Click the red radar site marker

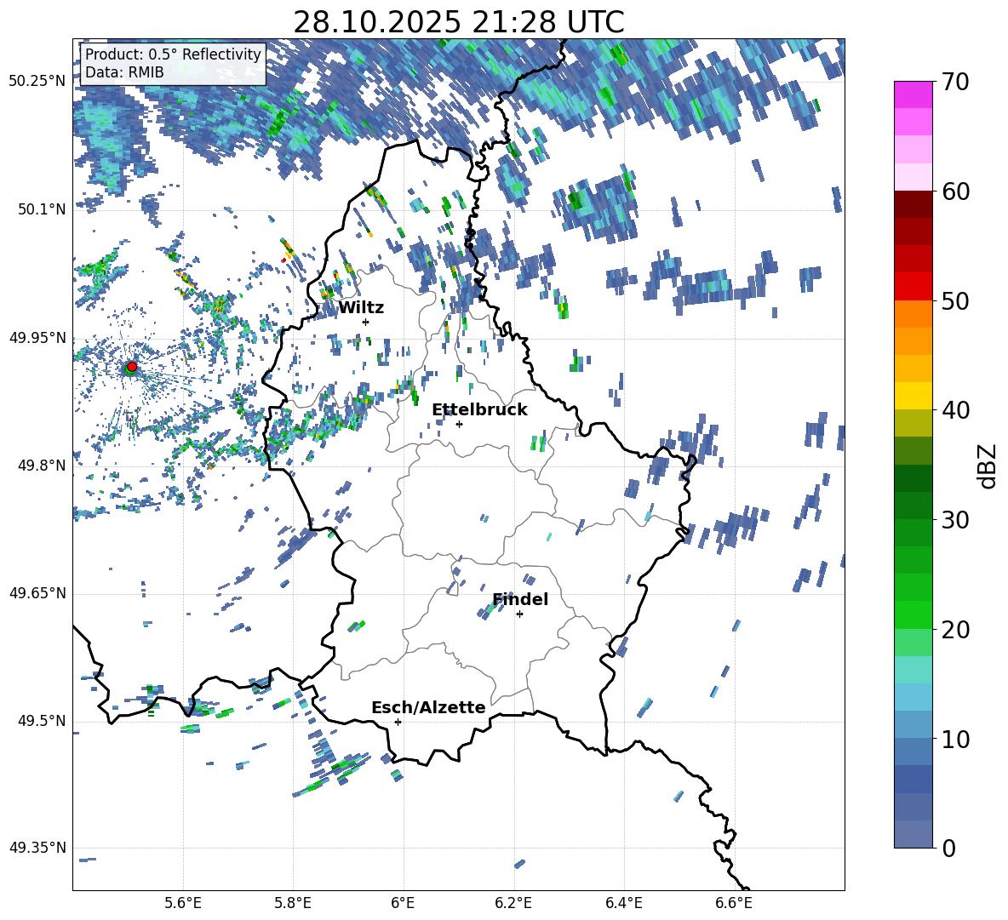click(132, 366)
